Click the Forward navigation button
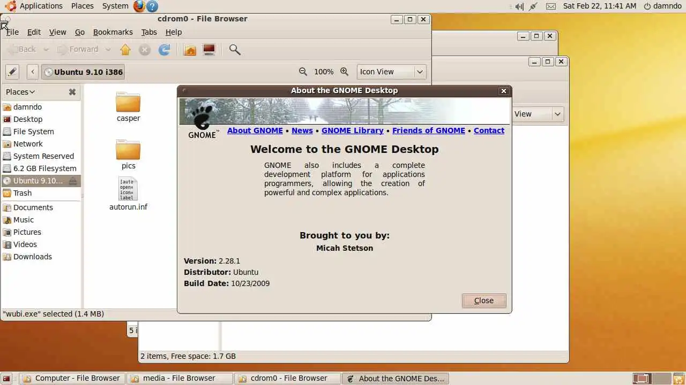686x385 pixels. [x=78, y=50]
